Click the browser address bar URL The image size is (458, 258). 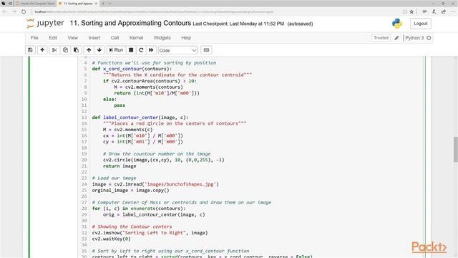tap(154, 12)
